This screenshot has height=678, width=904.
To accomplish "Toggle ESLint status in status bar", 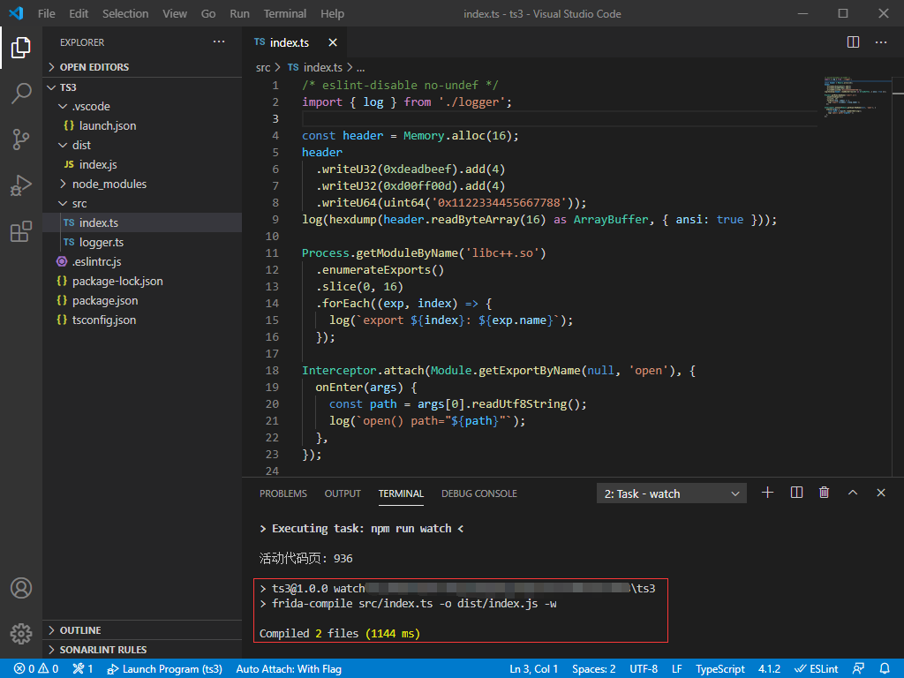I will 817,669.
